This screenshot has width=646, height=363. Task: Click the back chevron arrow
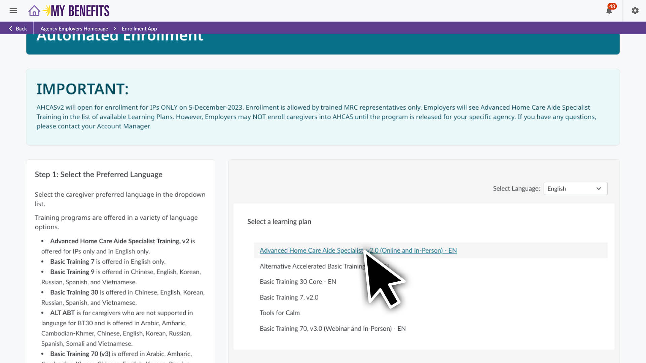tap(10, 28)
